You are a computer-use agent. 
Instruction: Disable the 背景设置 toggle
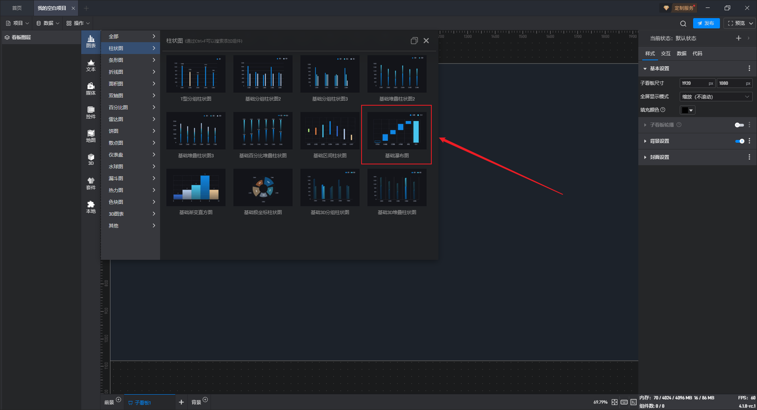coord(739,141)
